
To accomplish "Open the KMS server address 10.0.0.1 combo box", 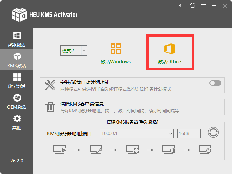I will pyautogui.click(x=137, y=134).
